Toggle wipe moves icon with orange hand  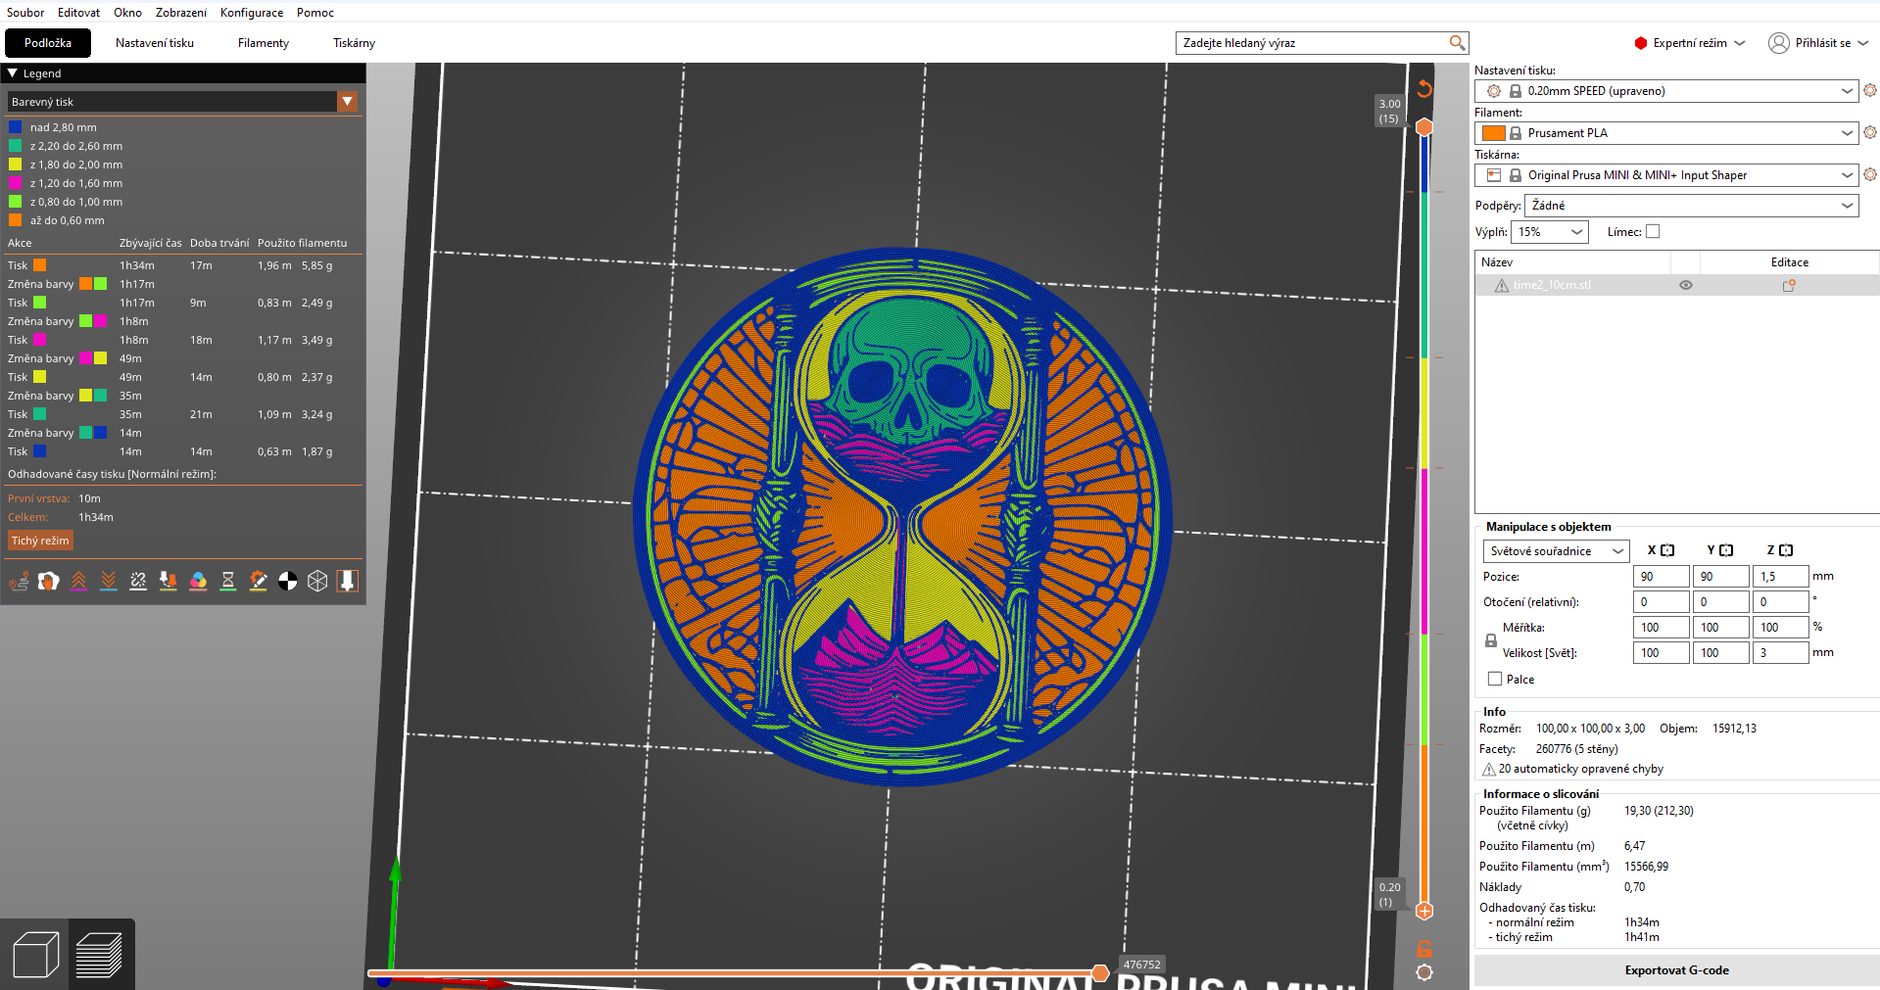click(48, 582)
